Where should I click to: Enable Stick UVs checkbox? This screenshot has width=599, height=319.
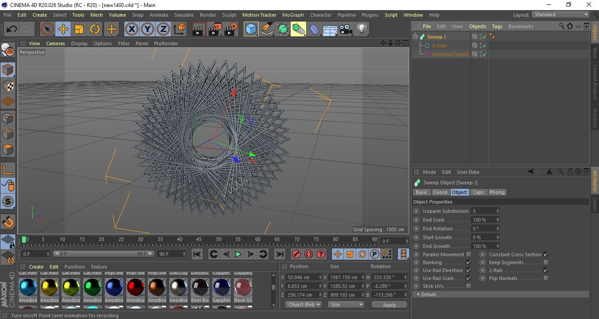(x=469, y=286)
